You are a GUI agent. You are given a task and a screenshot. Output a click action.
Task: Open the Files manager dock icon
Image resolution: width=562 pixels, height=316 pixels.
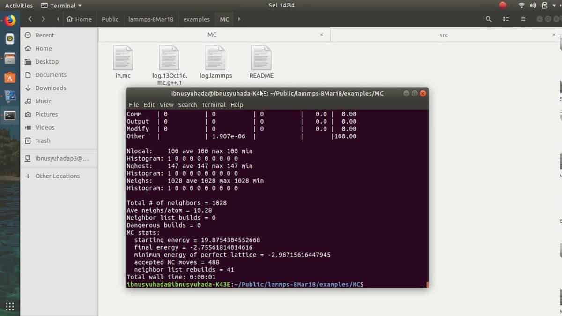click(10, 59)
